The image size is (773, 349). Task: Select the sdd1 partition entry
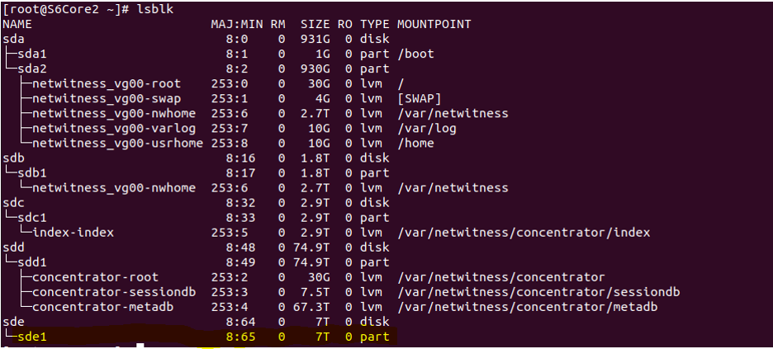point(33,262)
